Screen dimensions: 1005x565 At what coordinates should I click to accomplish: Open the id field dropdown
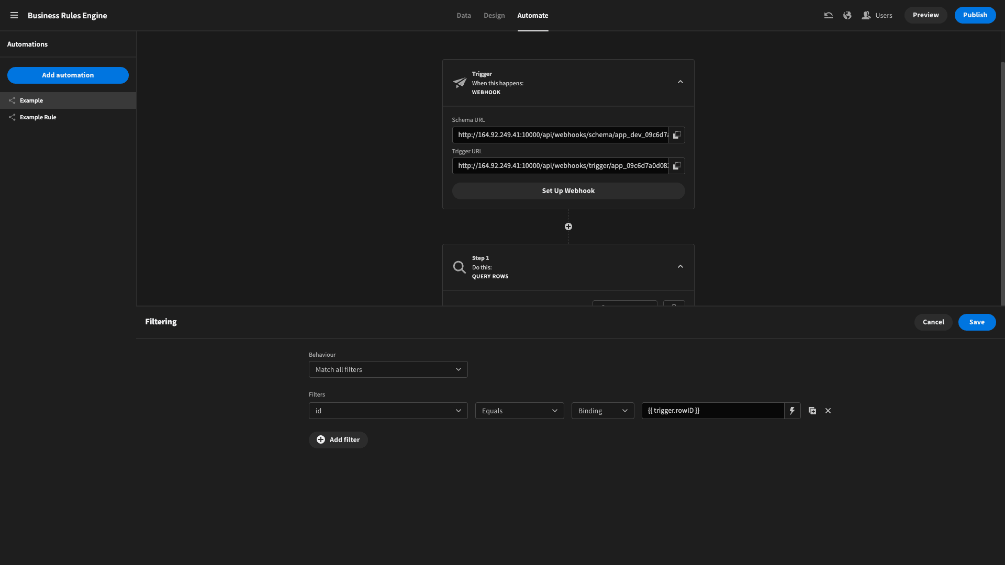388,411
